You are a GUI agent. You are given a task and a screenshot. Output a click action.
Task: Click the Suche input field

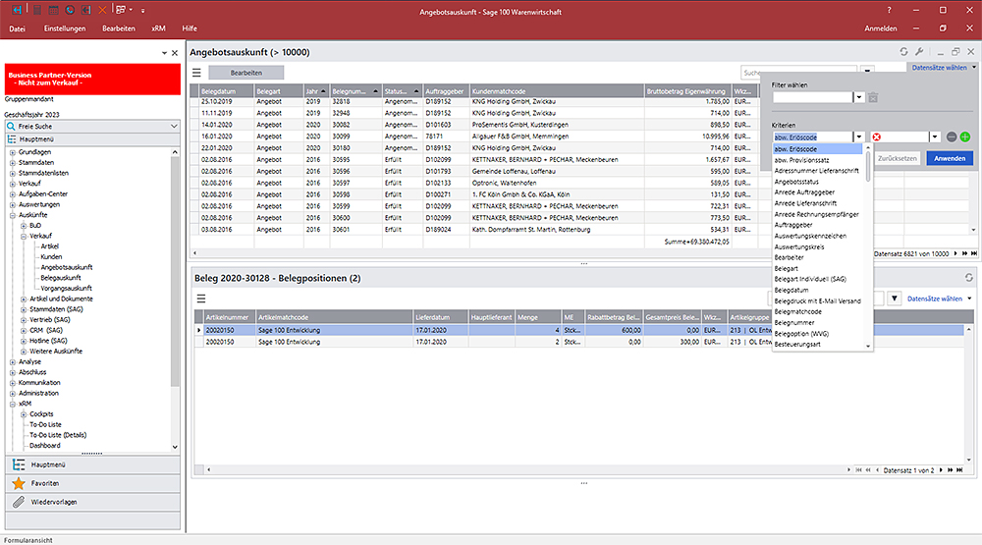[x=799, y=72]
